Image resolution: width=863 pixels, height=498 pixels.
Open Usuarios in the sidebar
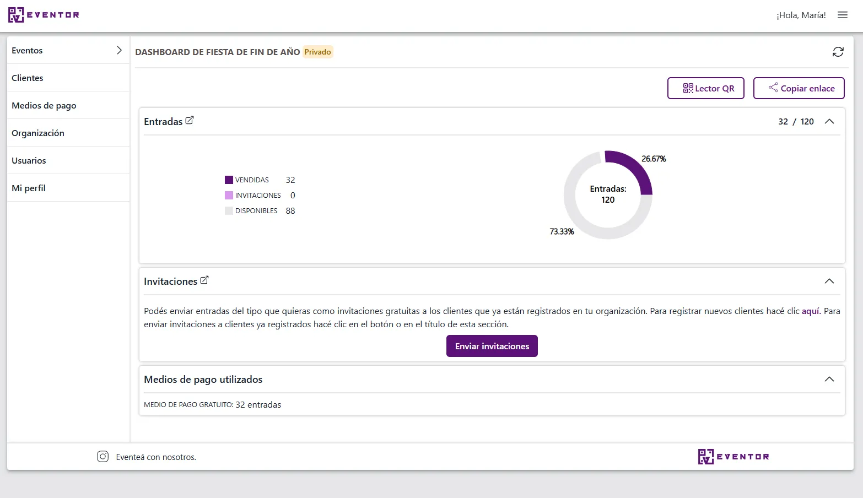(68, 160)
